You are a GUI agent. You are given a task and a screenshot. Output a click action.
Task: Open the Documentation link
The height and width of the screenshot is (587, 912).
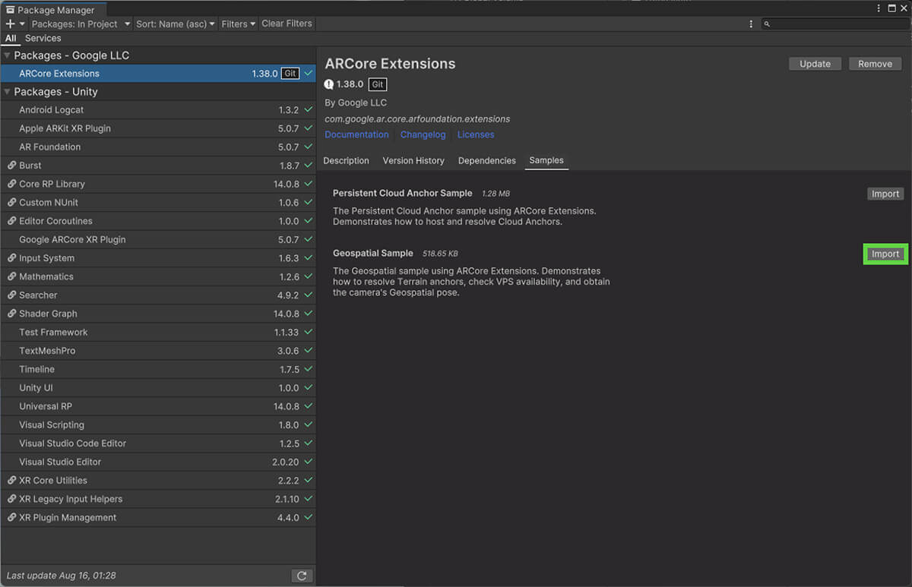coord(356,134)
